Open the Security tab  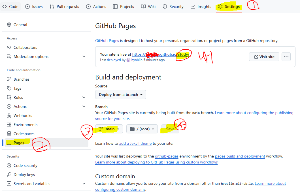coord(173,7)
